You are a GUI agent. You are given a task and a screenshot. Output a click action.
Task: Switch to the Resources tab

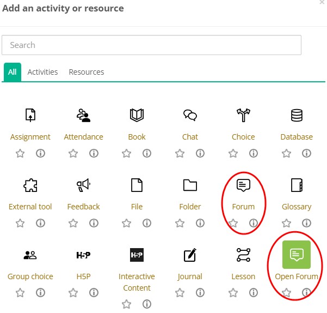point(86,72)
